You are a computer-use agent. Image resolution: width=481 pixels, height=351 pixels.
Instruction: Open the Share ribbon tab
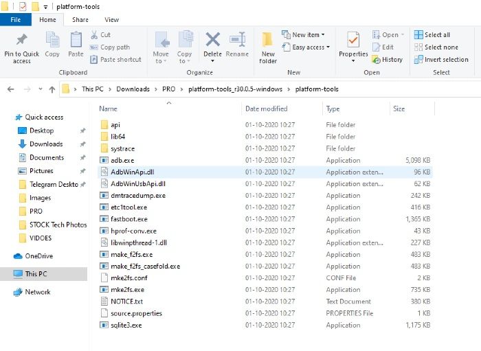point(80,20)
